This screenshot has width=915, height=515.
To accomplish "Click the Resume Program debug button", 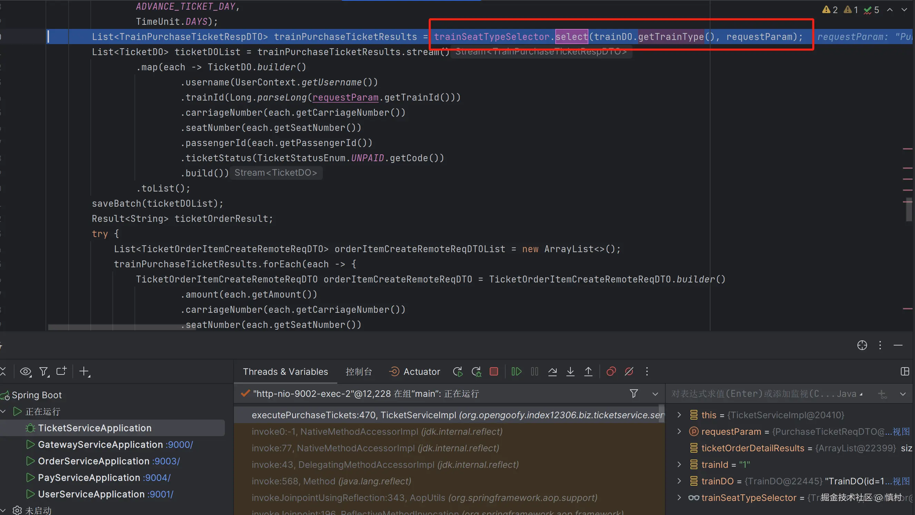I will 516,371.
